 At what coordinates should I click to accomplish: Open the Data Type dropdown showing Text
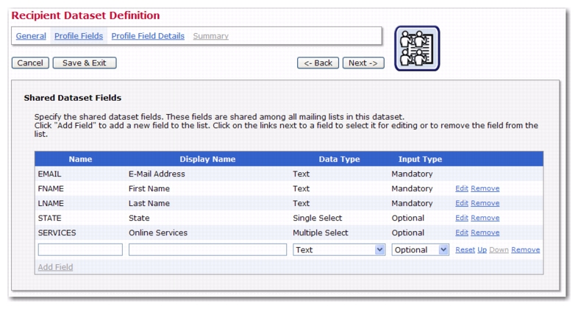pyautogui.click(x=339, y=249)
